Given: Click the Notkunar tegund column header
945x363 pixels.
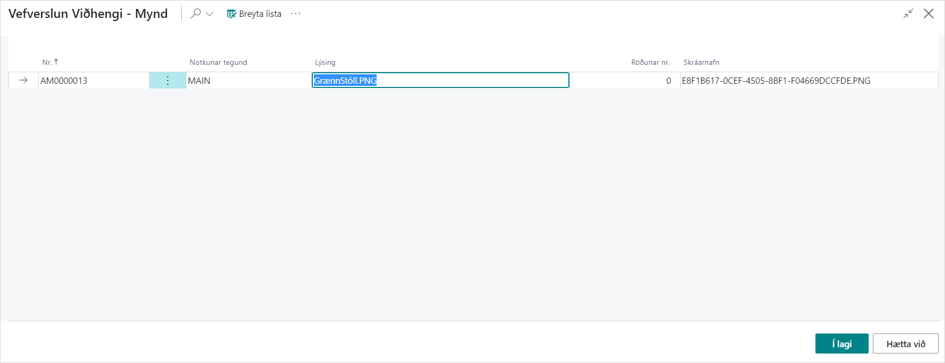Looking at the screenshot, I should (x=218, y=62).
